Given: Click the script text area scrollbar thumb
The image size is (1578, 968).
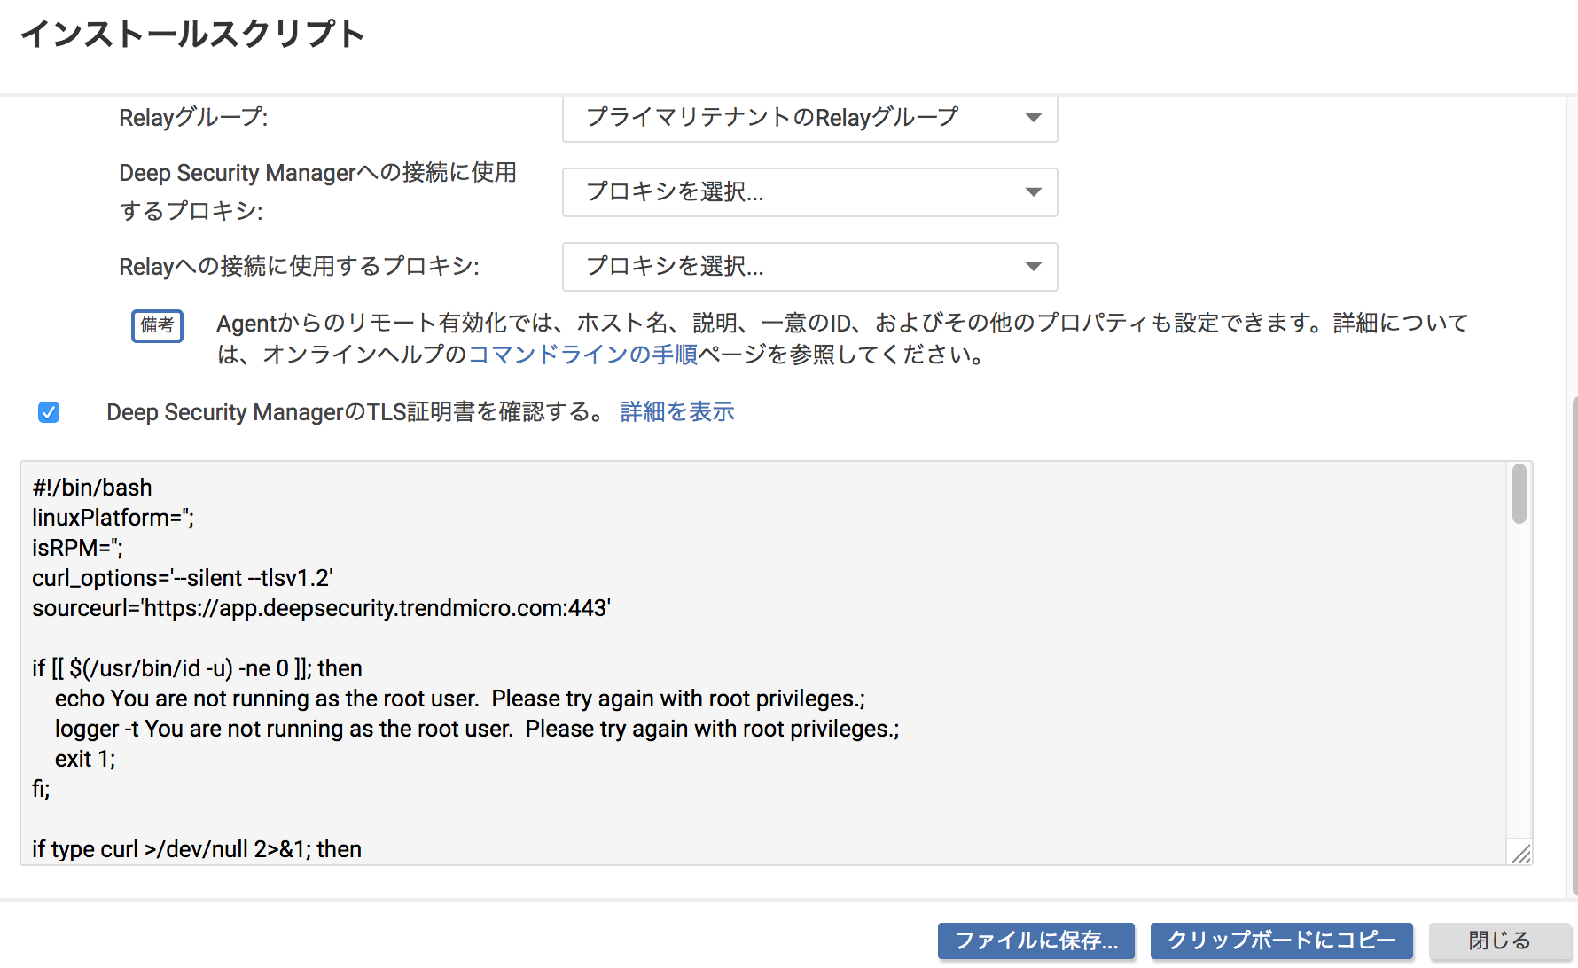Looking at the screenshot, I should click(x=1519, y=494).
